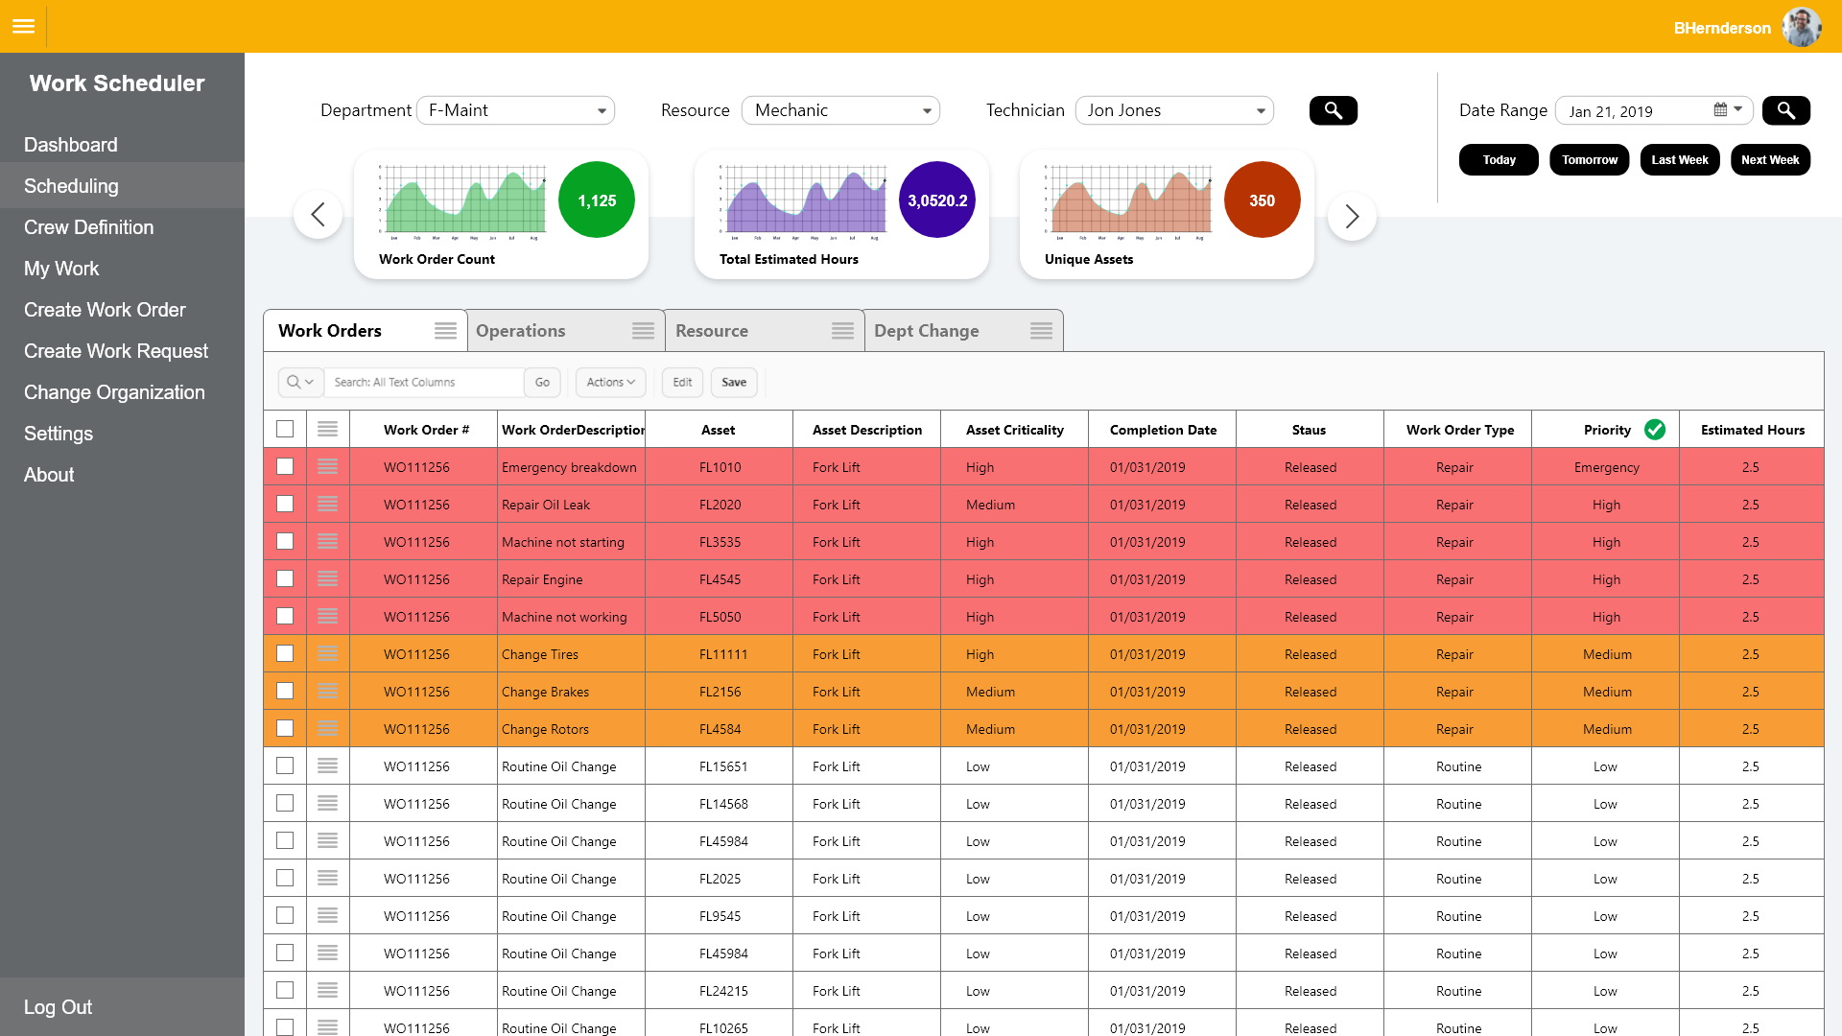
Task: Click the filter search magnifier button
Action: pyautogui.click(x=1333, y=110)
